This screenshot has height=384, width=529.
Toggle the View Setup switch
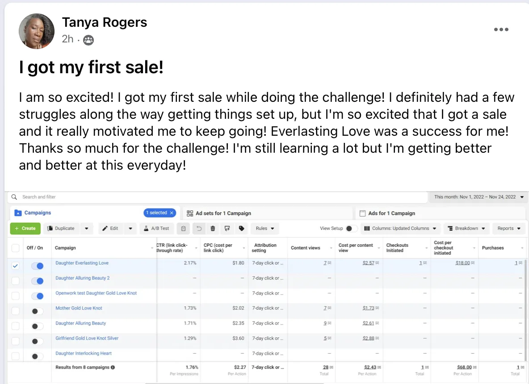coord(352,229)
